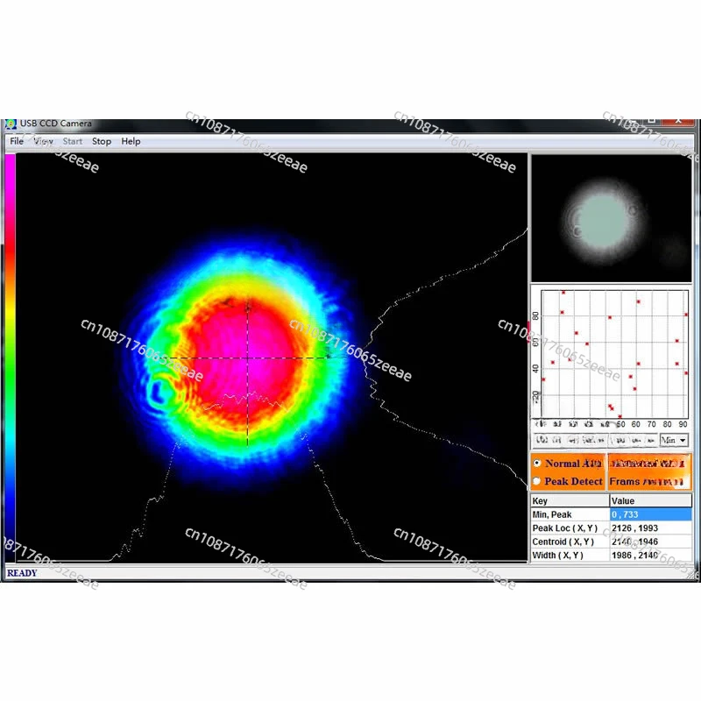Click the USB CCD Camera title bar icon
This screenshot has height=701, width=701.
point(11,124)
